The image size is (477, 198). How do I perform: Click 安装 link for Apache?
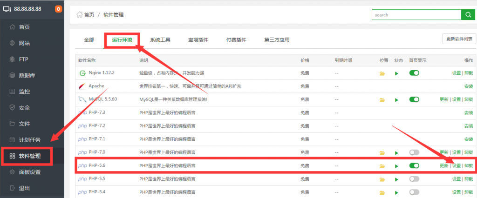pos(469,86)
